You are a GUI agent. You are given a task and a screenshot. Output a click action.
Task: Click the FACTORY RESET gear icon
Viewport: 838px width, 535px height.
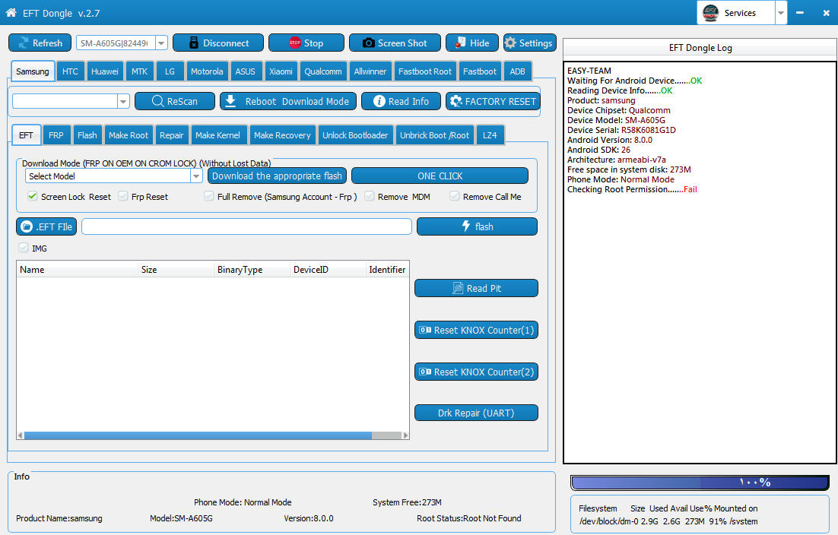456,101
